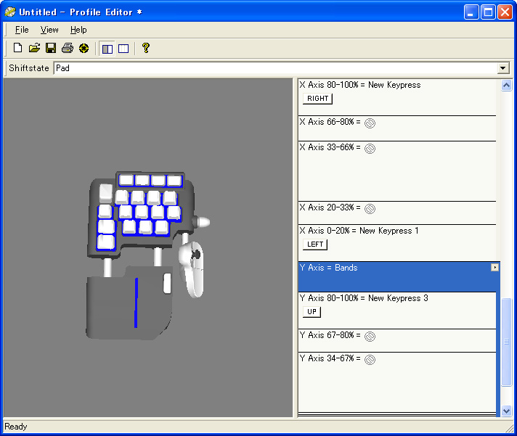Open the Y Axis = Bands arrow menu

tap(494, 268)
